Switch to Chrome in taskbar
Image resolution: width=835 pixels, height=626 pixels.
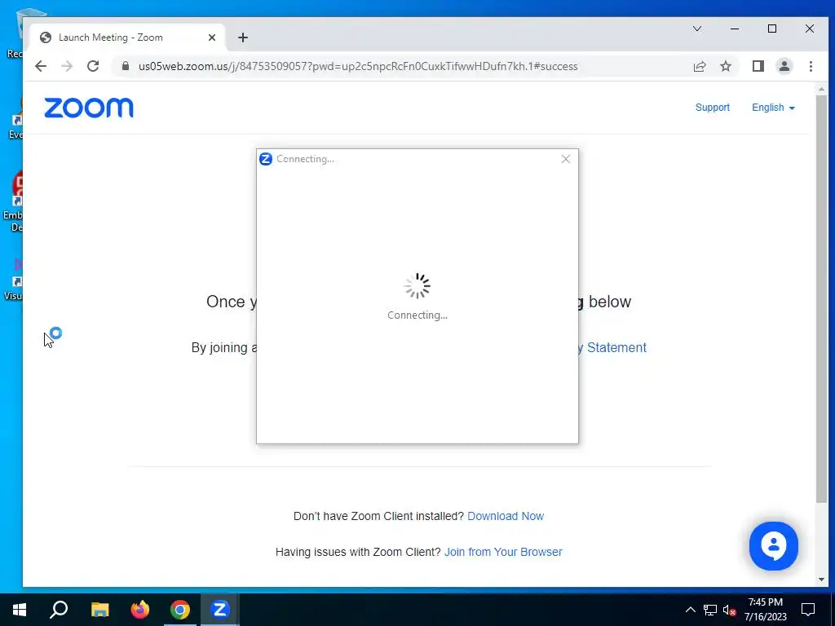pos(180,610)
